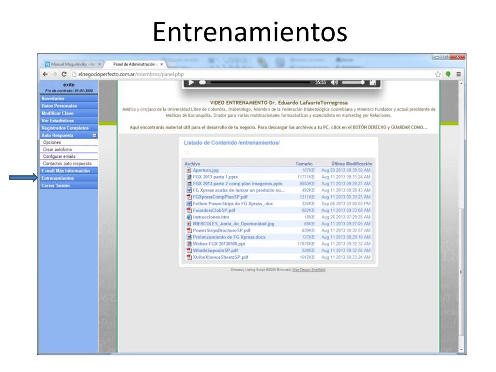Viewport: 496px width, 372px height.
Task: Click the scrollbar up arrow
Action: [461, 83]
